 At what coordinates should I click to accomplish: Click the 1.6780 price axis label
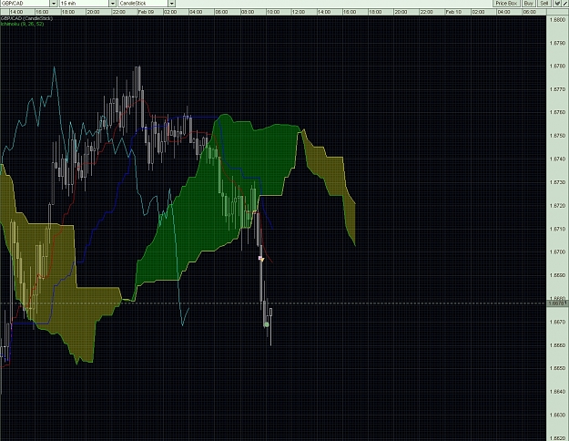[x=558, y=67]
